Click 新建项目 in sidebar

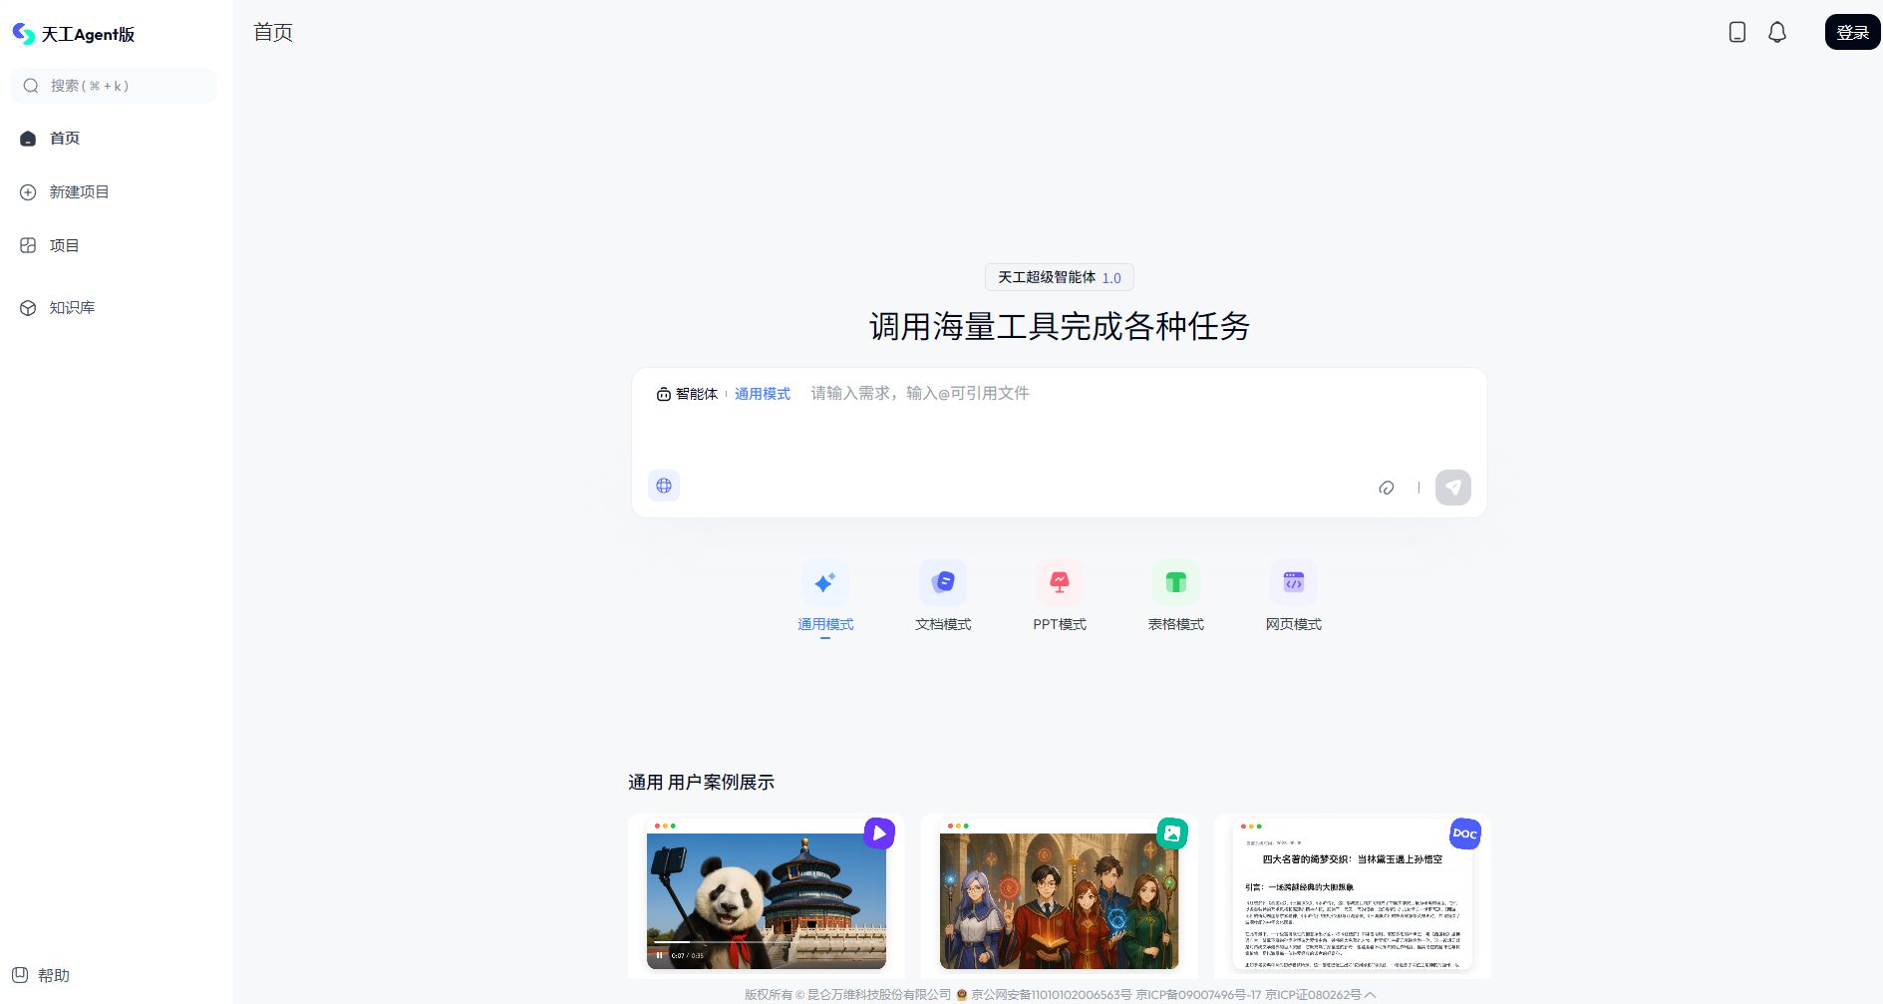(79, 192)
